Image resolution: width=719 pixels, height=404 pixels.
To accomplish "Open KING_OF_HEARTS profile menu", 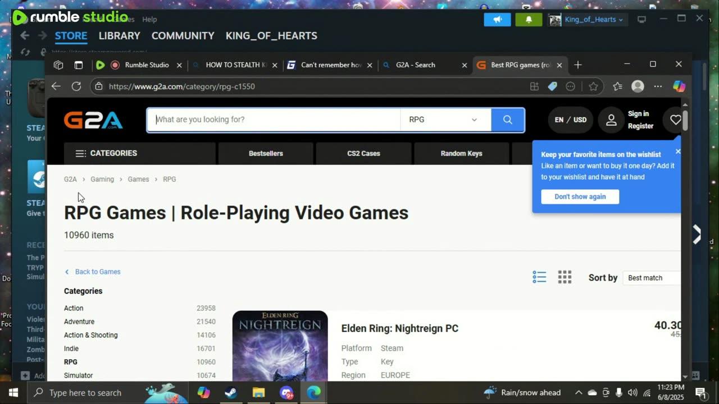I will [271, 35].
